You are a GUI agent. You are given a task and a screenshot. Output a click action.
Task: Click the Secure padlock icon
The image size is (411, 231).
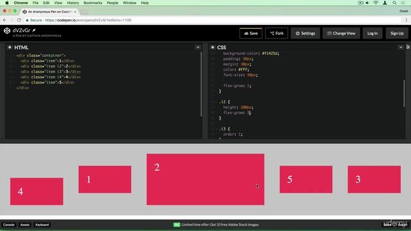pos(27,20)
